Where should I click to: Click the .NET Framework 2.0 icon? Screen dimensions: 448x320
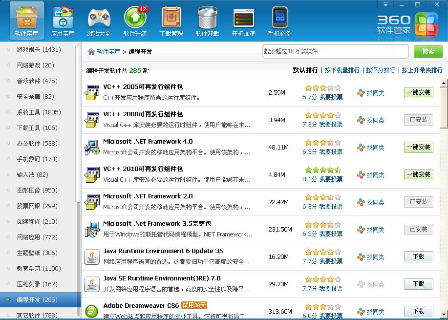92,202
